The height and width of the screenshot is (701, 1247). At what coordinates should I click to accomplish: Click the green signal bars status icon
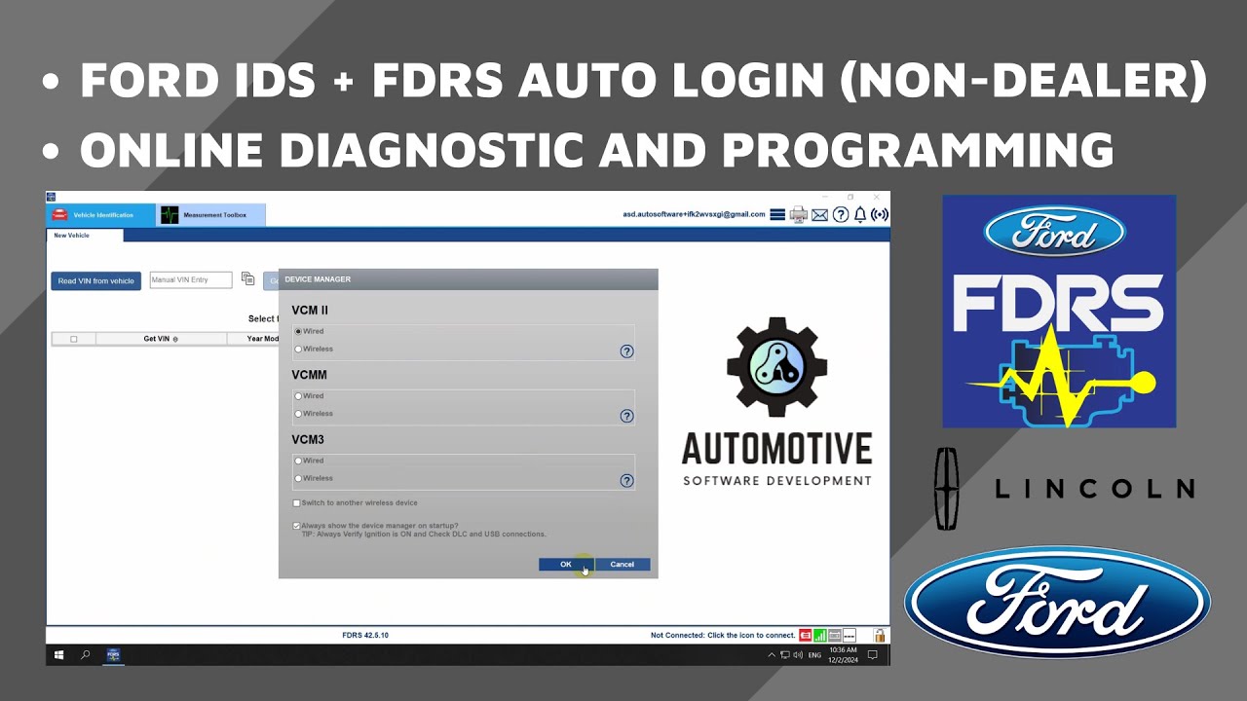820,635
